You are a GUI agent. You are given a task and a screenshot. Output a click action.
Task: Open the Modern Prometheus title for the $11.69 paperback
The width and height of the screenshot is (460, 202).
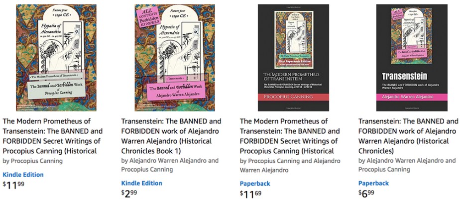click(x=290, y=136)
